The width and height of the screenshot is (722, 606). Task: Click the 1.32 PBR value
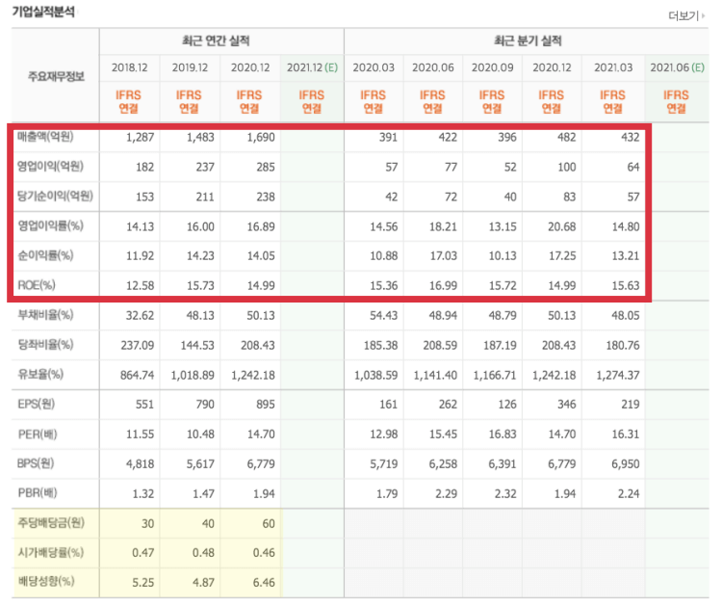[x=143, y=493]
